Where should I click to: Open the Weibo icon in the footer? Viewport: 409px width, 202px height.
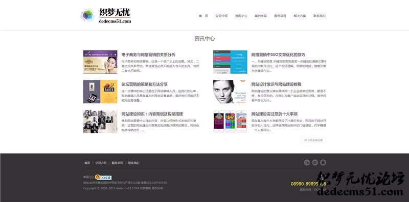coord(315,162)
